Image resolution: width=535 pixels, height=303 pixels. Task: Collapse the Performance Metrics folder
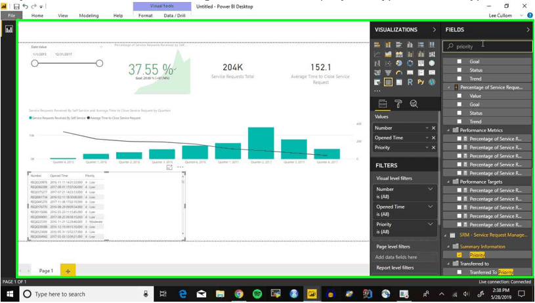coord(448,131)
